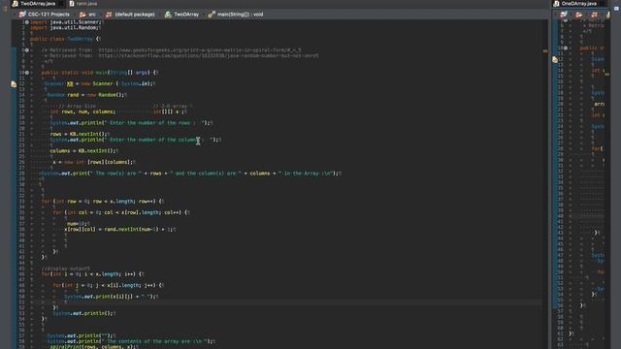
Task: Click the 'spiralPrint(rows, columns, x);' call
Action: coord(93,347)
